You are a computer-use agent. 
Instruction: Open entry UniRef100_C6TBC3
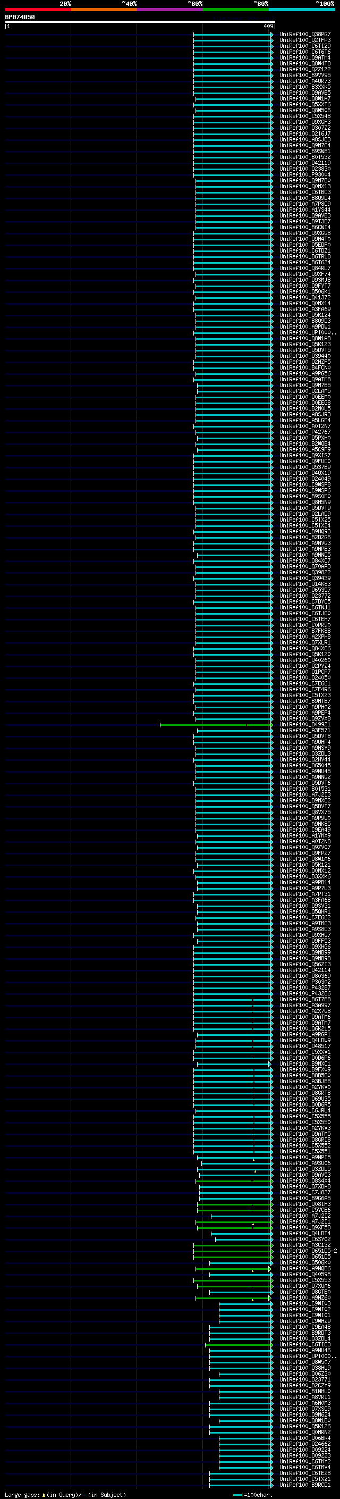click(304, 192)
